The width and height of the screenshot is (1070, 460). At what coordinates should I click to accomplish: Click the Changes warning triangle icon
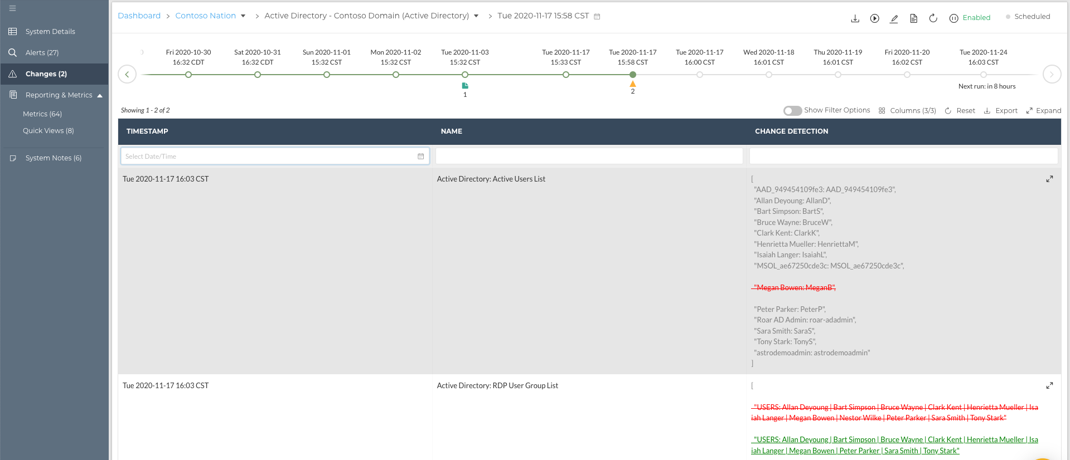13,74
